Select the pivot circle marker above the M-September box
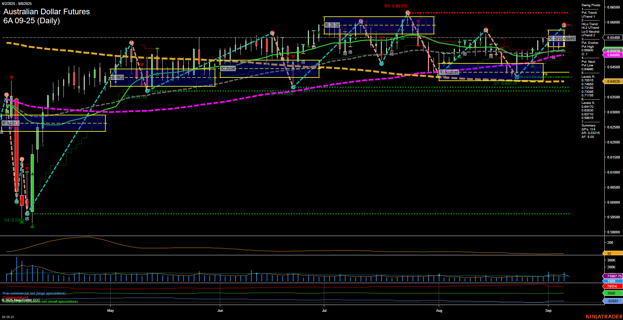Viewport: 623px width, 320px height. [564, 25]
